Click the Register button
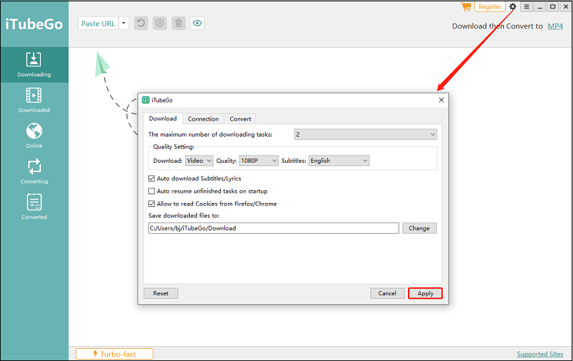The image size is (573, 361). click(490, 7)
